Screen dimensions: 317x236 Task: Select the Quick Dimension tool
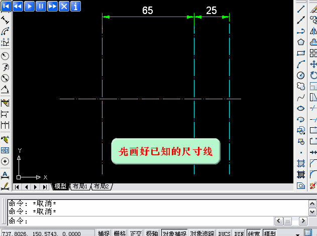5,103
